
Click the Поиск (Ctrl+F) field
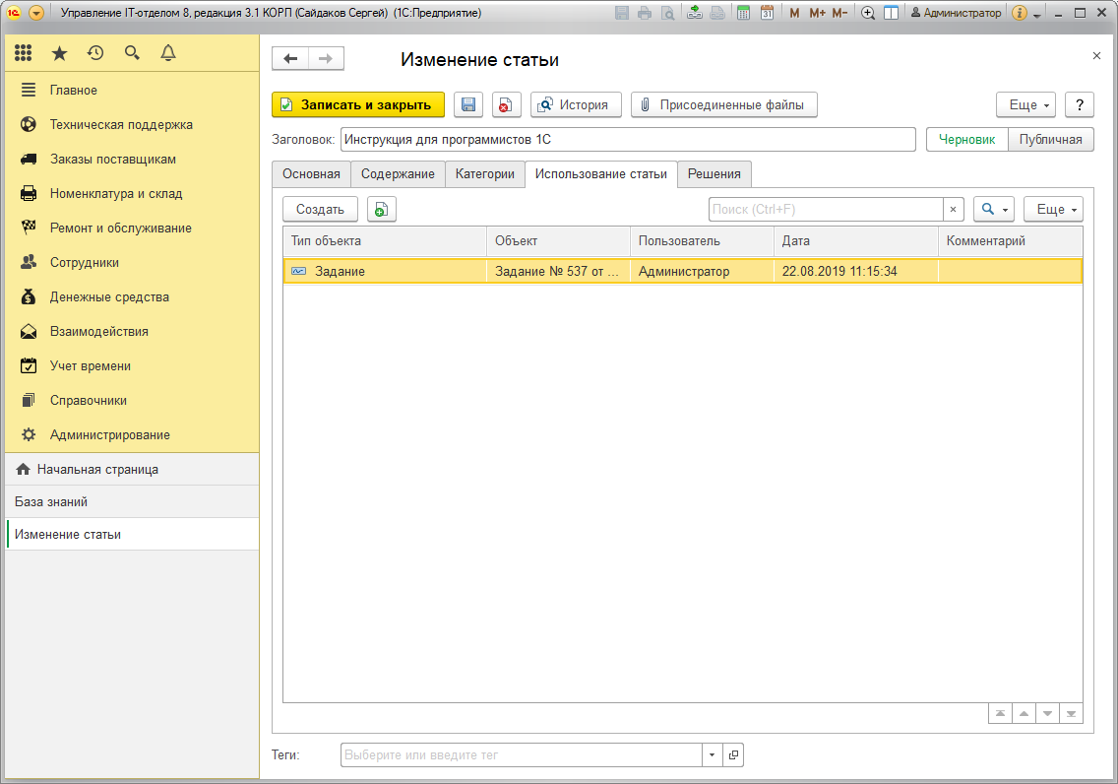tap(826, 209)
